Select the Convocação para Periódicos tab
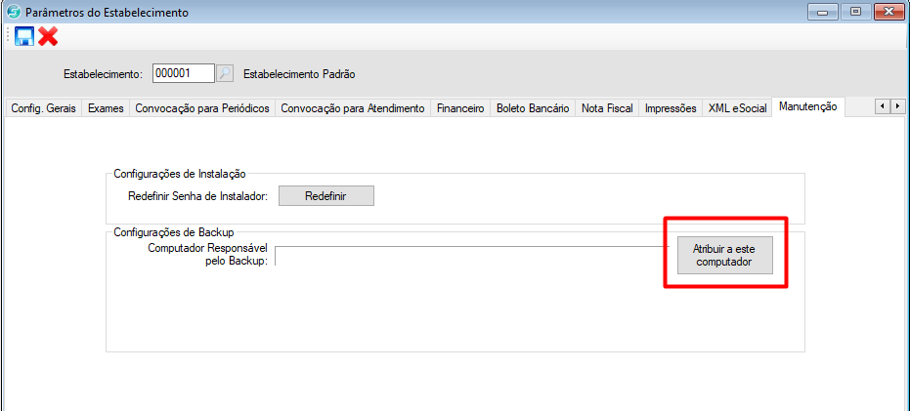Viewport: 910px width, 411px height. 201,108
